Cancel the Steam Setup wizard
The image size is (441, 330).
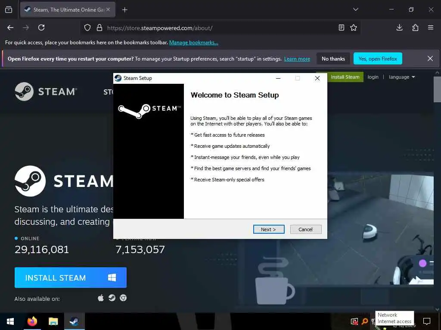coord(306,229)
